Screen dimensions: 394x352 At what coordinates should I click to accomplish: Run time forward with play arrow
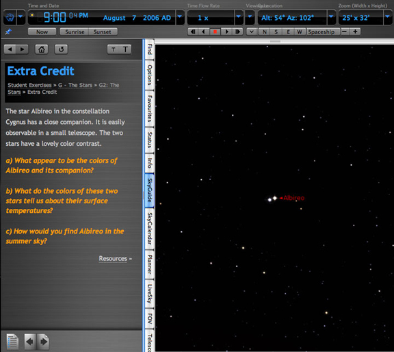(x=226, y=32)
